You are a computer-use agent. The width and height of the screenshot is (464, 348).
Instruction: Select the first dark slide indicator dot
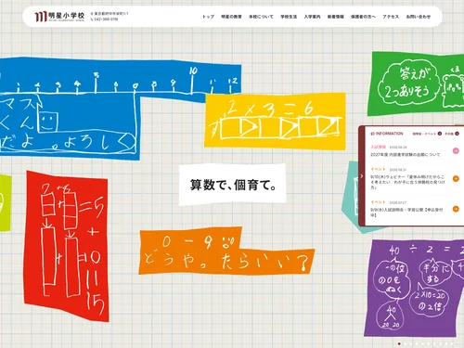pyautogui.click(x=399, y=343)
